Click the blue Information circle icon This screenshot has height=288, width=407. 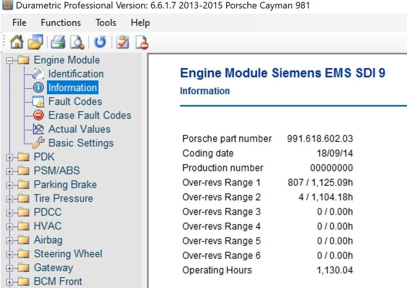[38, 87]
